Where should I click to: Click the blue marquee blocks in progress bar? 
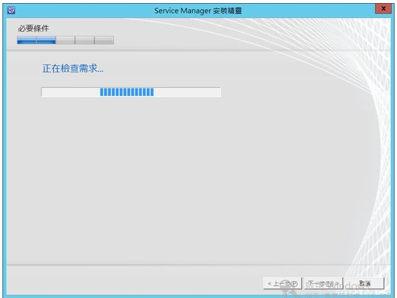tap(126, 92)
